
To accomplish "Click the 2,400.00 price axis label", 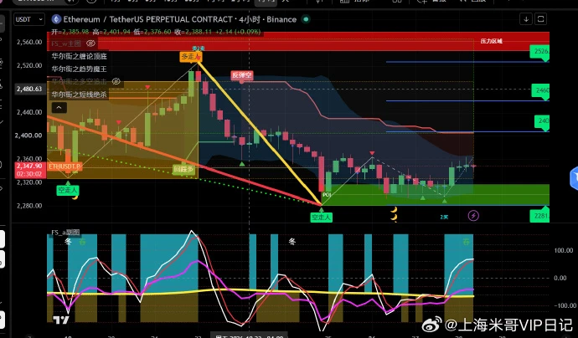I will [28, 136].
